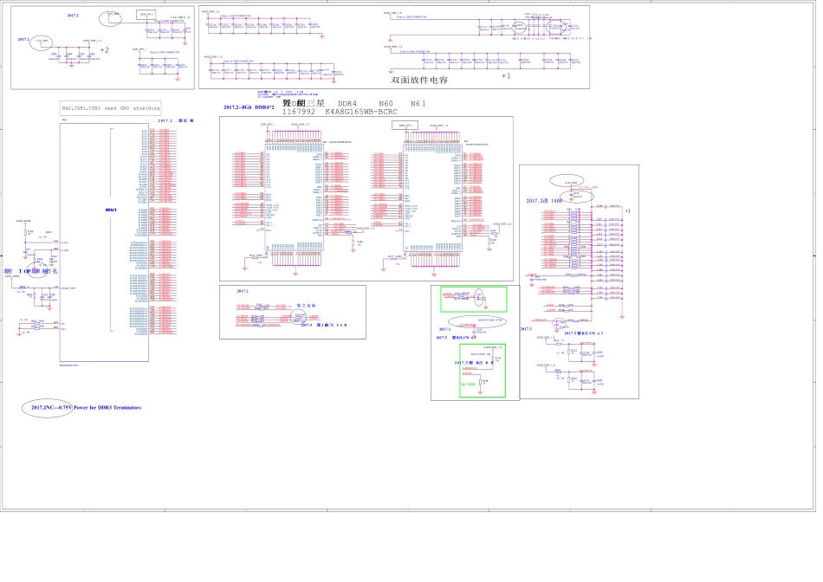Viewport: 823px width, 582px height.
Task: Click the '+1' marker beside the right capacitor column
Action: click(628, 211)
